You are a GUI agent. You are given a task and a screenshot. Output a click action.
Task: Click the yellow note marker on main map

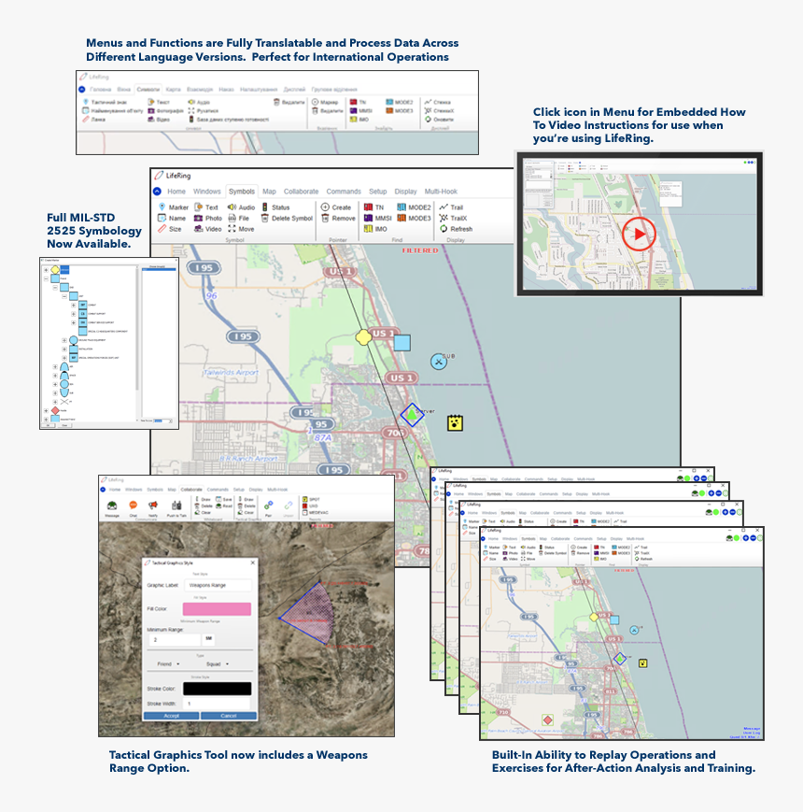click(455, 423)
